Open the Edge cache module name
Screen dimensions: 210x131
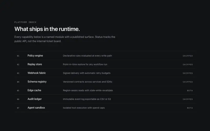pos(34,90)
